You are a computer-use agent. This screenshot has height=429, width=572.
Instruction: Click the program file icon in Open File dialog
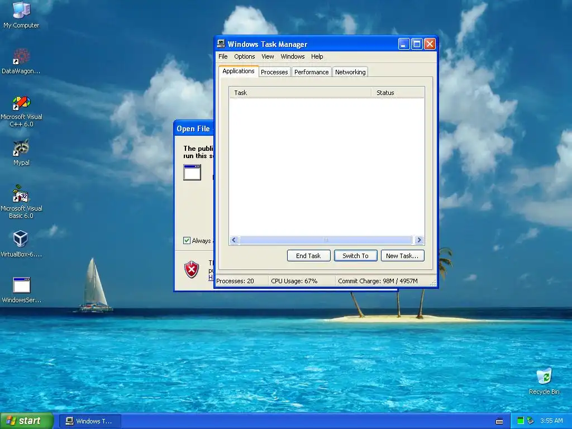coord(192,172)
